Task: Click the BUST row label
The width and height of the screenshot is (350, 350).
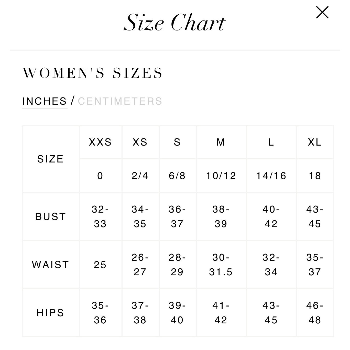Action: click(51, 217)
